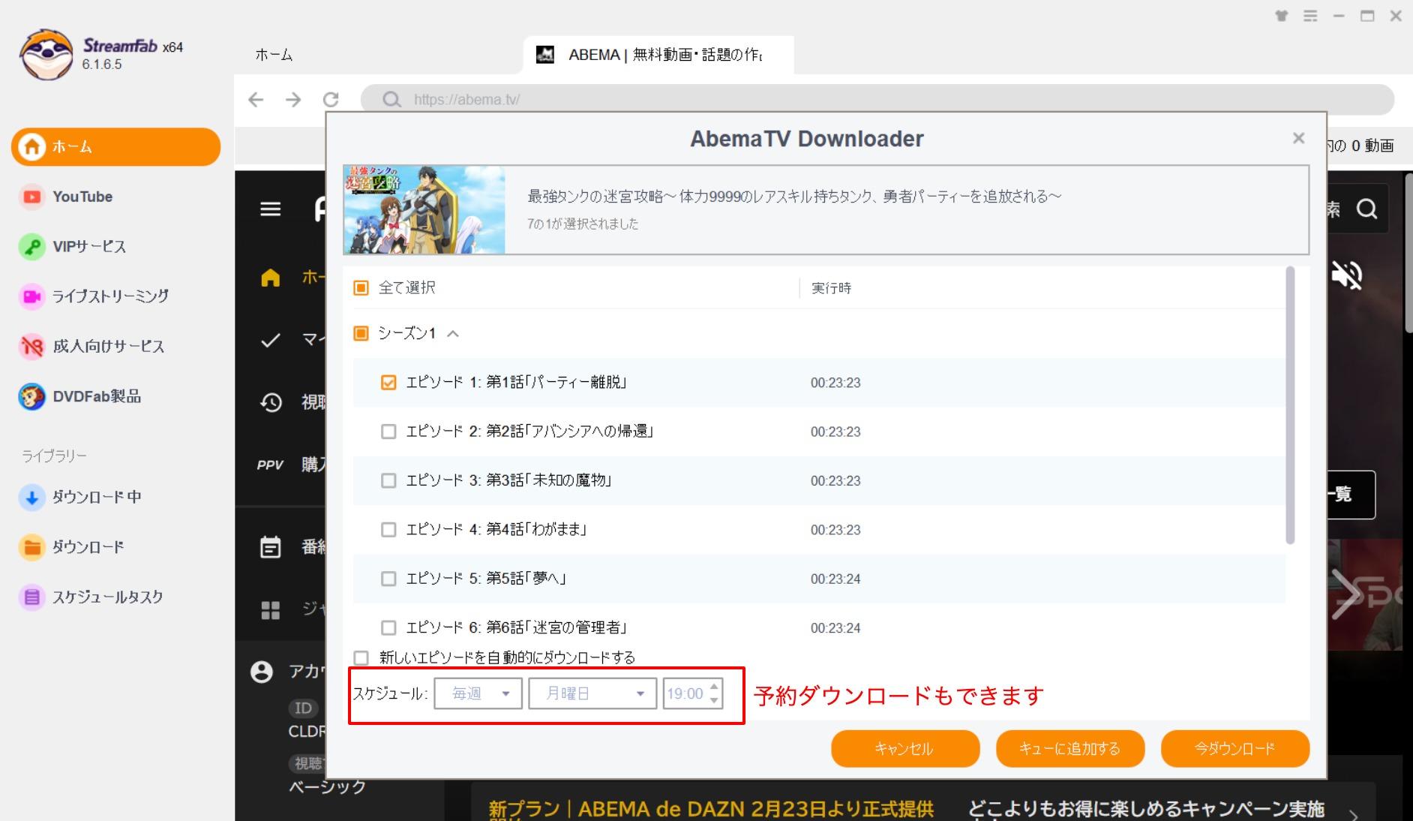The width and height of the screenshot is (1413, 821).
Task: Click ABEMA PPV icon
Action: 270,465
